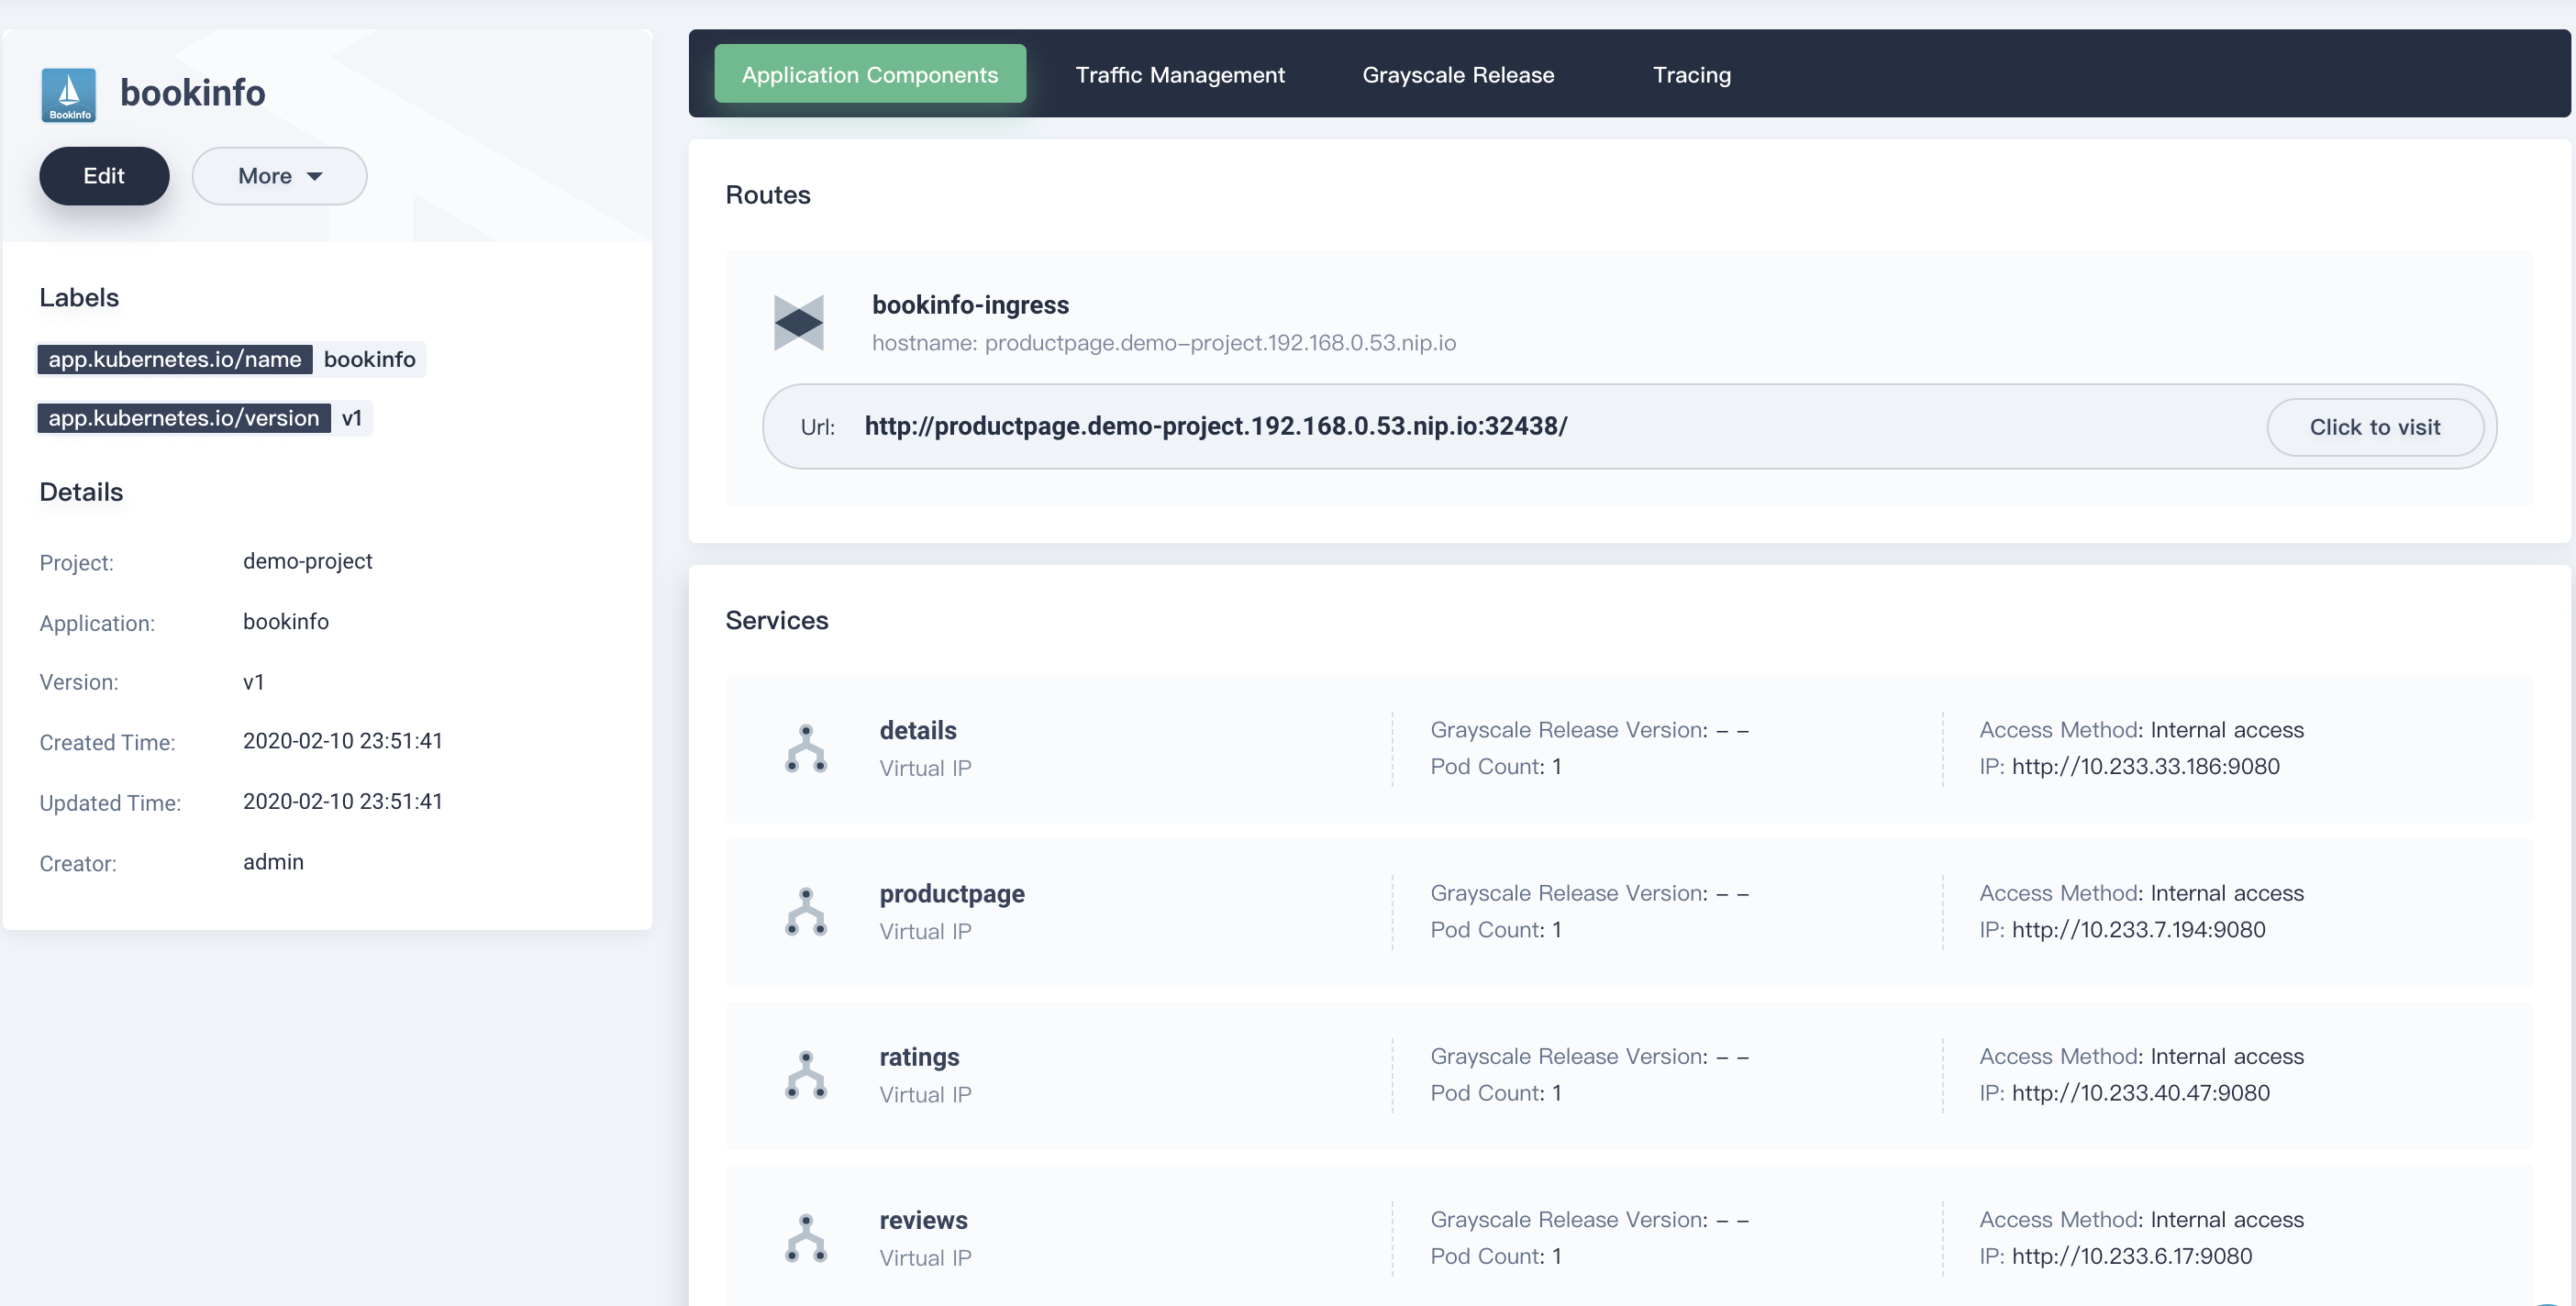Click IP http://10.233.33.186:9080
The image size is (2576, 1306).
[x=2145, y=766]
